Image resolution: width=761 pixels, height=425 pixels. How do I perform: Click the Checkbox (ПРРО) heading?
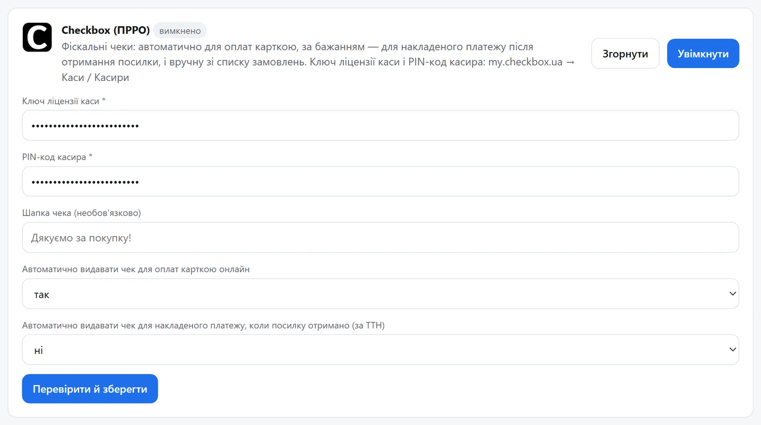106,30
